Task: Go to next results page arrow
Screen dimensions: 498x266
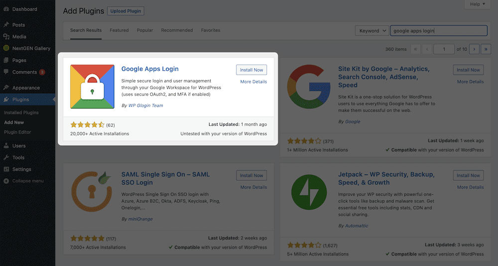Action: [x=474, y=49]
